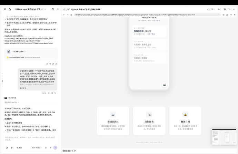Send message with purple arrow button

click(55, 148)
